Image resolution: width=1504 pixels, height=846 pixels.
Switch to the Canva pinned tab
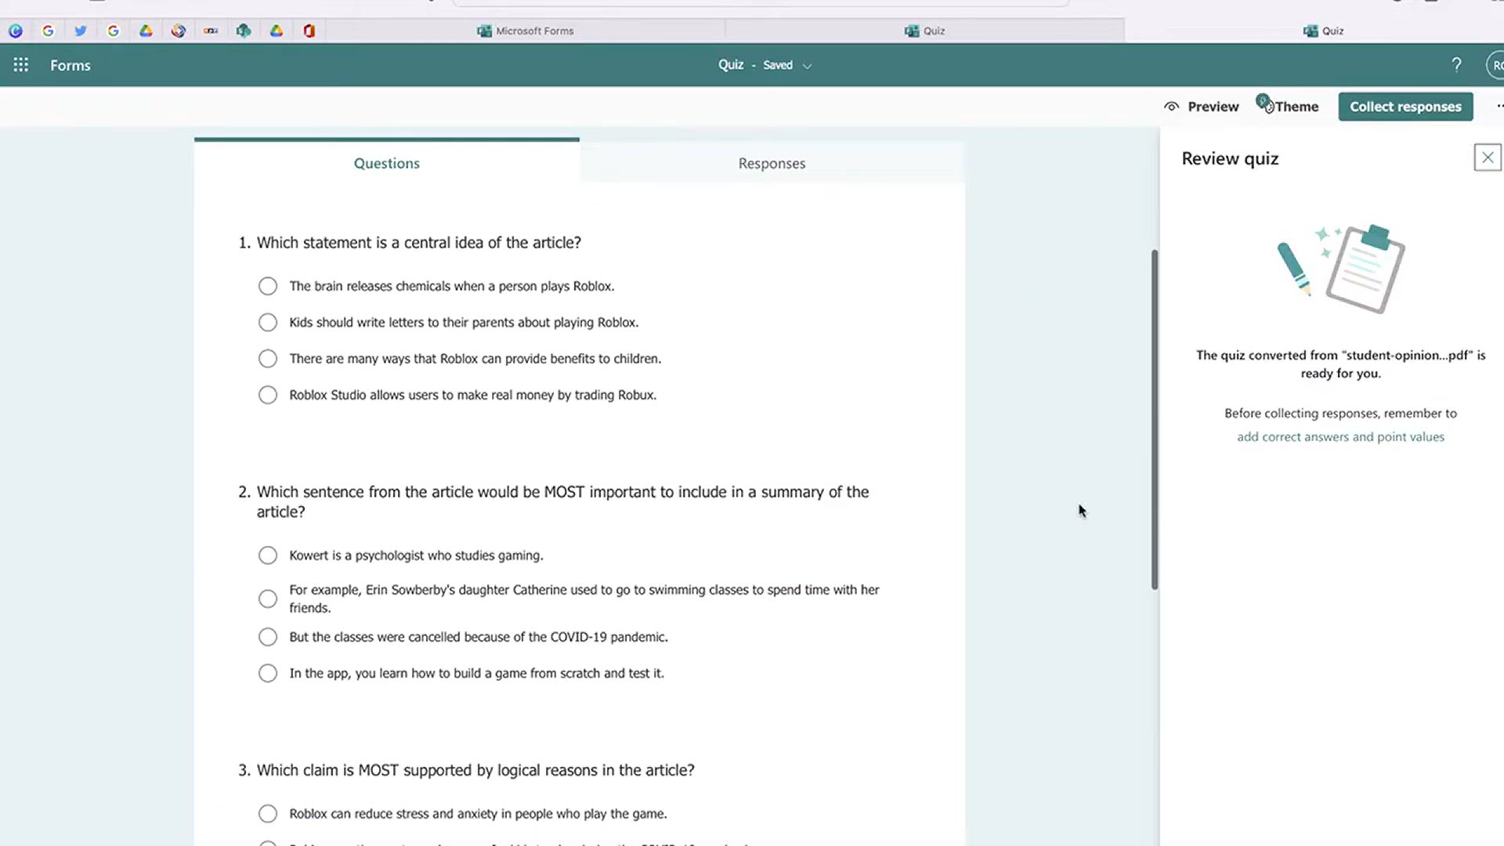(16, 31)
